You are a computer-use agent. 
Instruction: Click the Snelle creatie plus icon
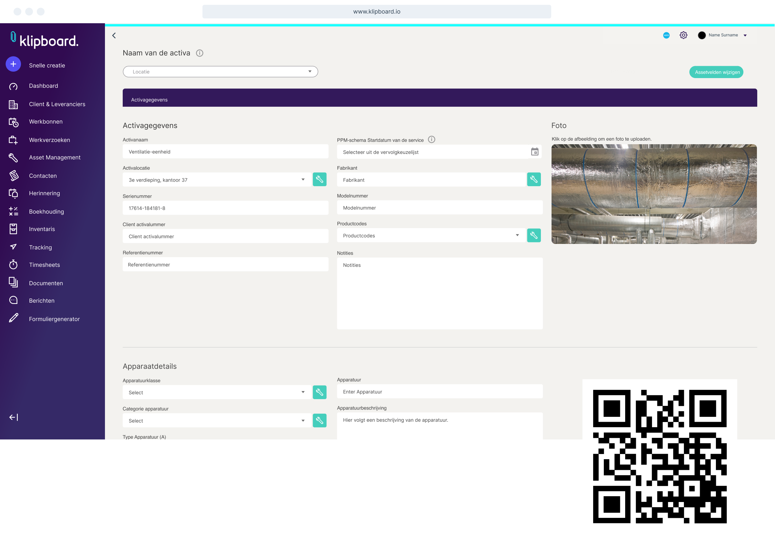tap(13, 64)
